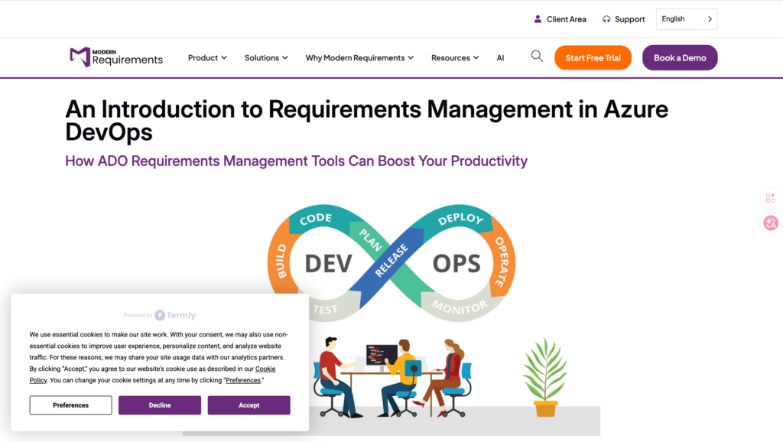This screenshot has height=442, width=783.
Task: Go to the AI menu item
Action: (500, 58)
